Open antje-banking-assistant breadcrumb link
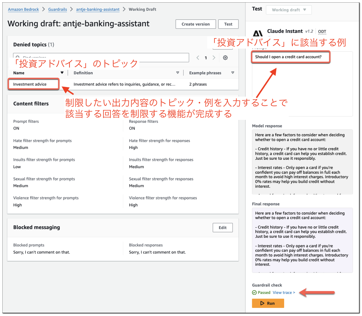 (98, 9)
